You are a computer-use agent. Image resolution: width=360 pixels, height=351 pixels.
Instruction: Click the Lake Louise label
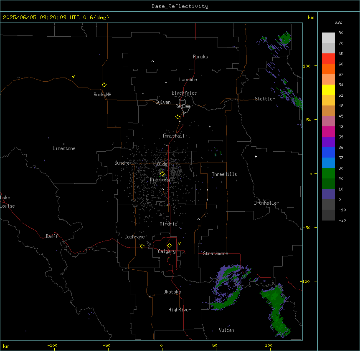(8, 202)
